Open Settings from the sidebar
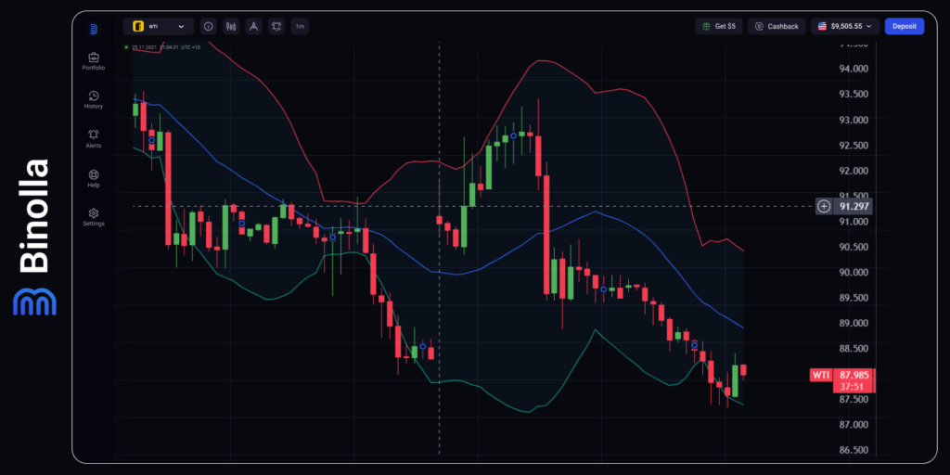 [94, 217]
